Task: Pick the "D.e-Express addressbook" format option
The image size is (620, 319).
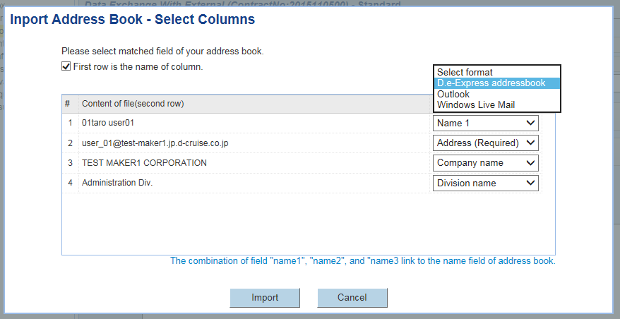Action: (491, 83)
